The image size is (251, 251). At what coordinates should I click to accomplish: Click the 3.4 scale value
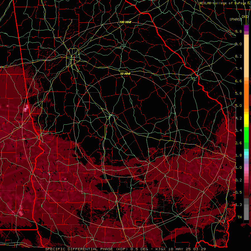(x=238, y=131)
